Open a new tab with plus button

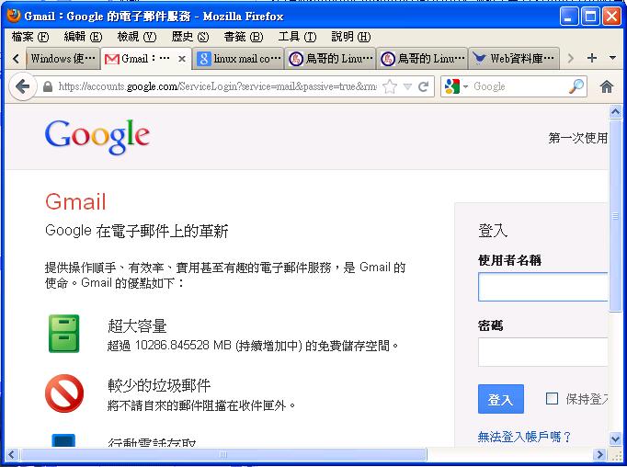(x=592, y=58)
